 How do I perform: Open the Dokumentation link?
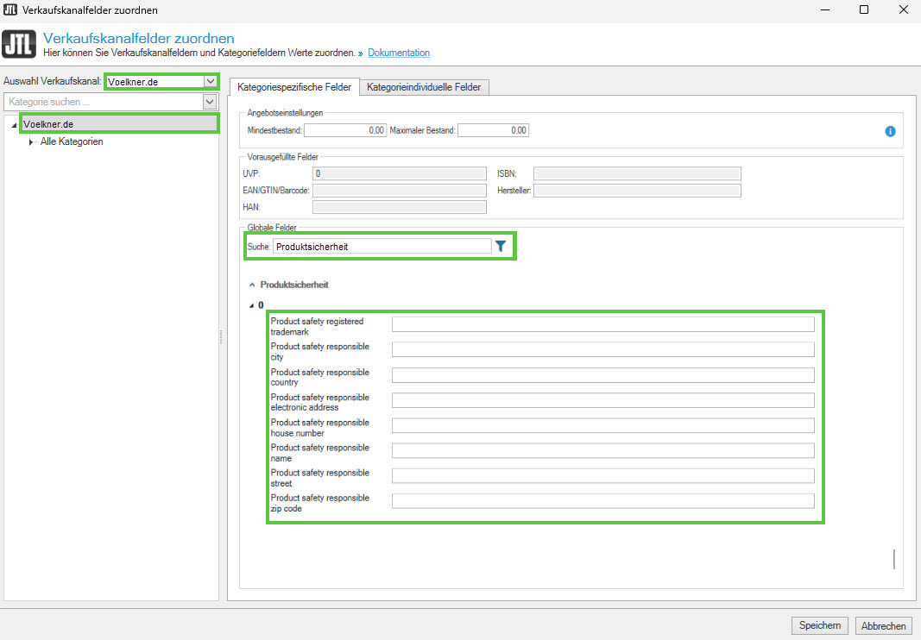pyautogui.click(x=398, y=53)
